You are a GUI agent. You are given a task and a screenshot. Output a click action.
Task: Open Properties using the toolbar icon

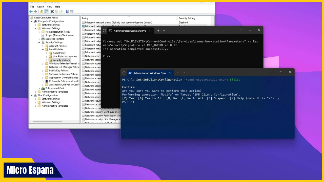57,11
